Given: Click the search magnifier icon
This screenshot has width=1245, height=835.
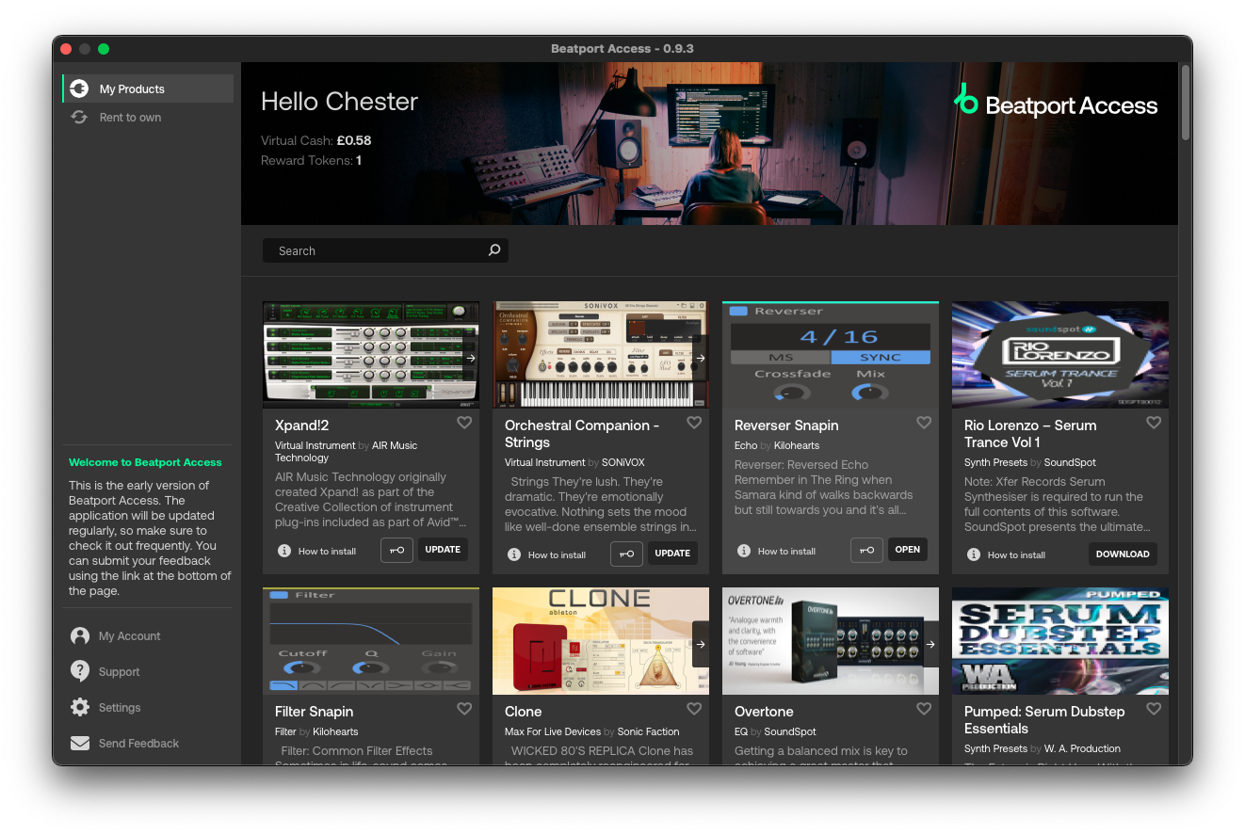Looking at the screenshot, I should click(494, 250).
